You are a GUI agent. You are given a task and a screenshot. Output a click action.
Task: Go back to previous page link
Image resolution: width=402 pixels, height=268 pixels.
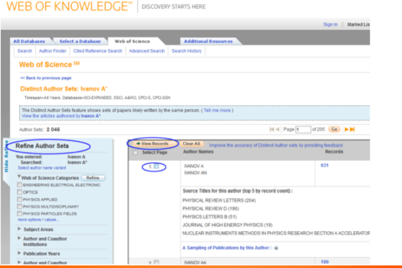[46, 78]
